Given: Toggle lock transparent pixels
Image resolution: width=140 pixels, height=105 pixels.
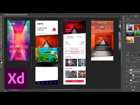Looking at the screenshot, I should tap(129, 62).
